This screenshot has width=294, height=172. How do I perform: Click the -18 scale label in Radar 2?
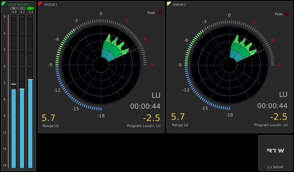[229, 115]
